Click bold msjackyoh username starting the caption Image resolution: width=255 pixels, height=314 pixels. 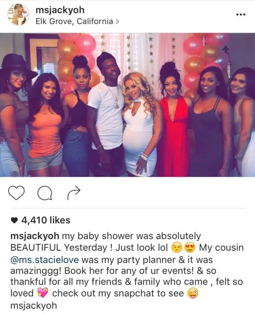35,236
